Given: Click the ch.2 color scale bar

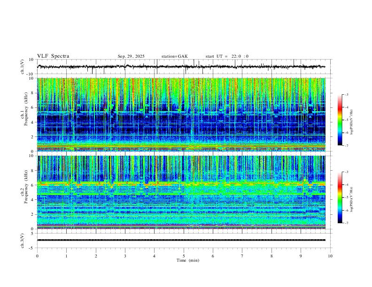Looking at the screenshot, I should tap(340, 197).
